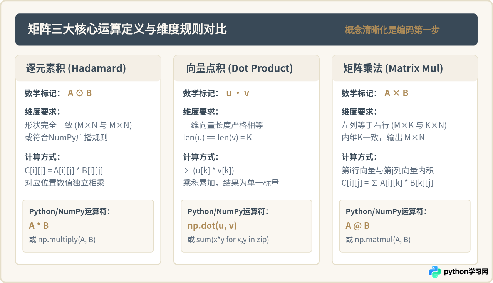Click the line 第i行向量与第j列向量内积
493x283 pixels.
(x=387, y=171)
